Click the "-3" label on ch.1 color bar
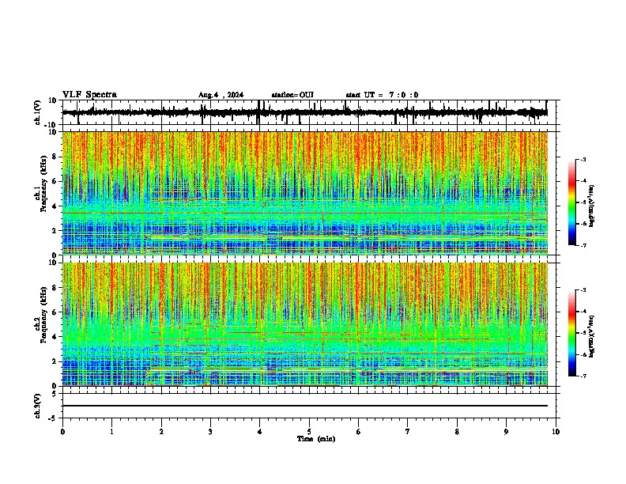The width and height of the screenshot is (626, 484). point(583,160)
